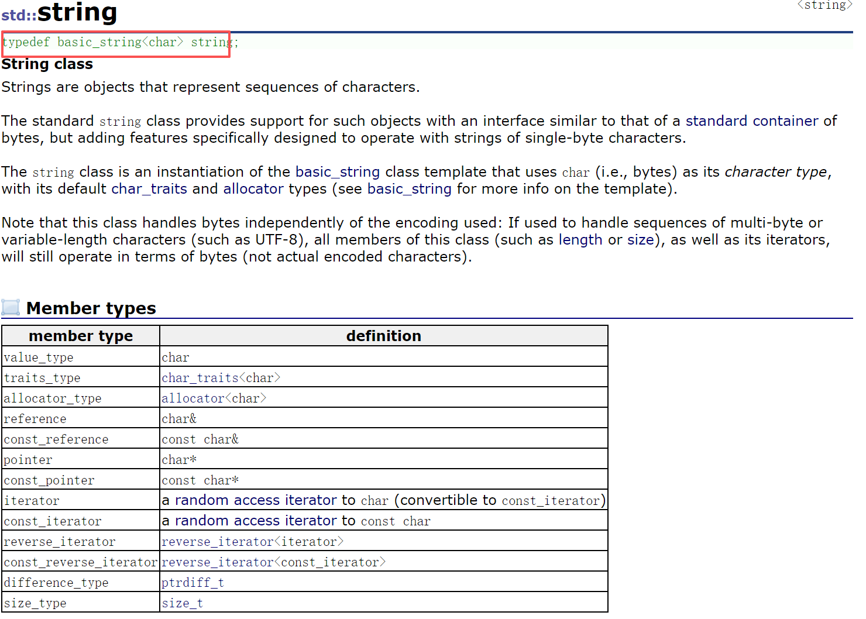Select the 'reference' table cell
866x619 pixels.
pos(81,418)
